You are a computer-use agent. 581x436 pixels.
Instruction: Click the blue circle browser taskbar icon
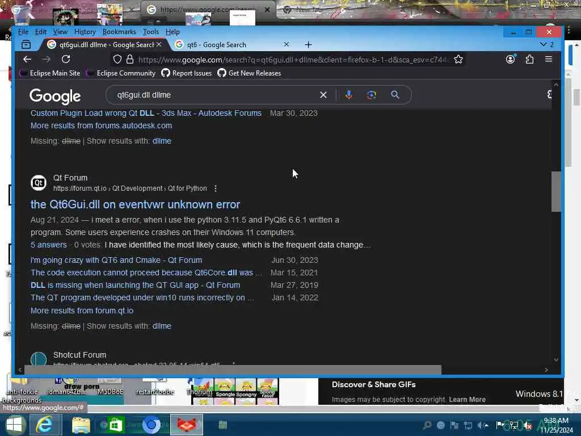pyautogui.click(x=151, y=425)
